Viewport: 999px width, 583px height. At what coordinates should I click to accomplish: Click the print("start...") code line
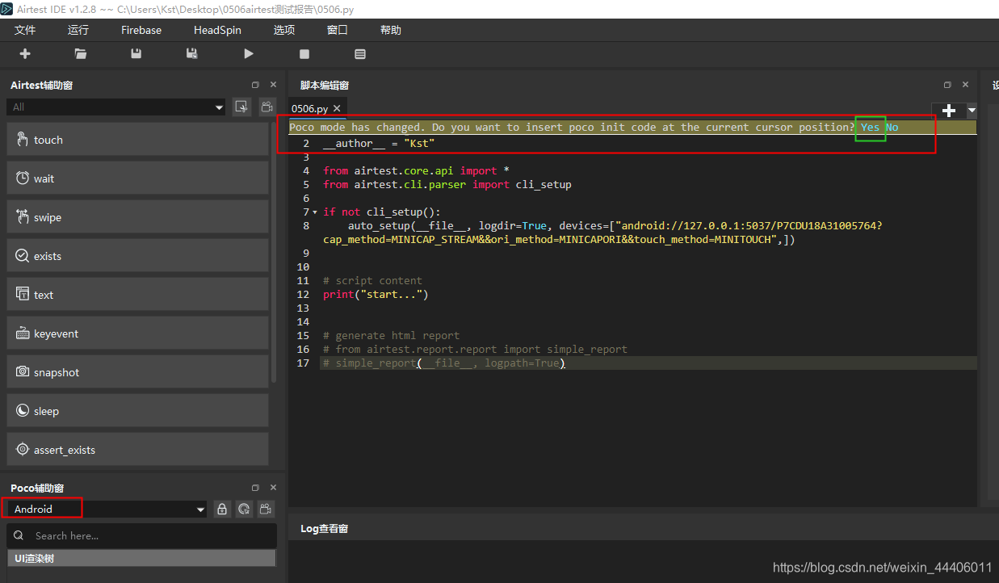(376, 295)
